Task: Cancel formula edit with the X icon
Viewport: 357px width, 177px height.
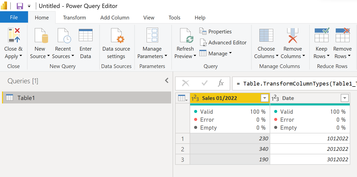Action: point(186,83)
